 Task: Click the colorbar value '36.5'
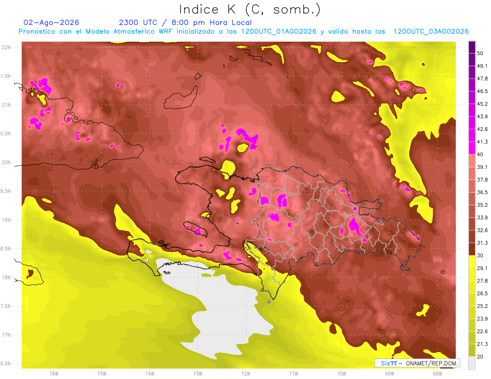click(x=482, y=193)
